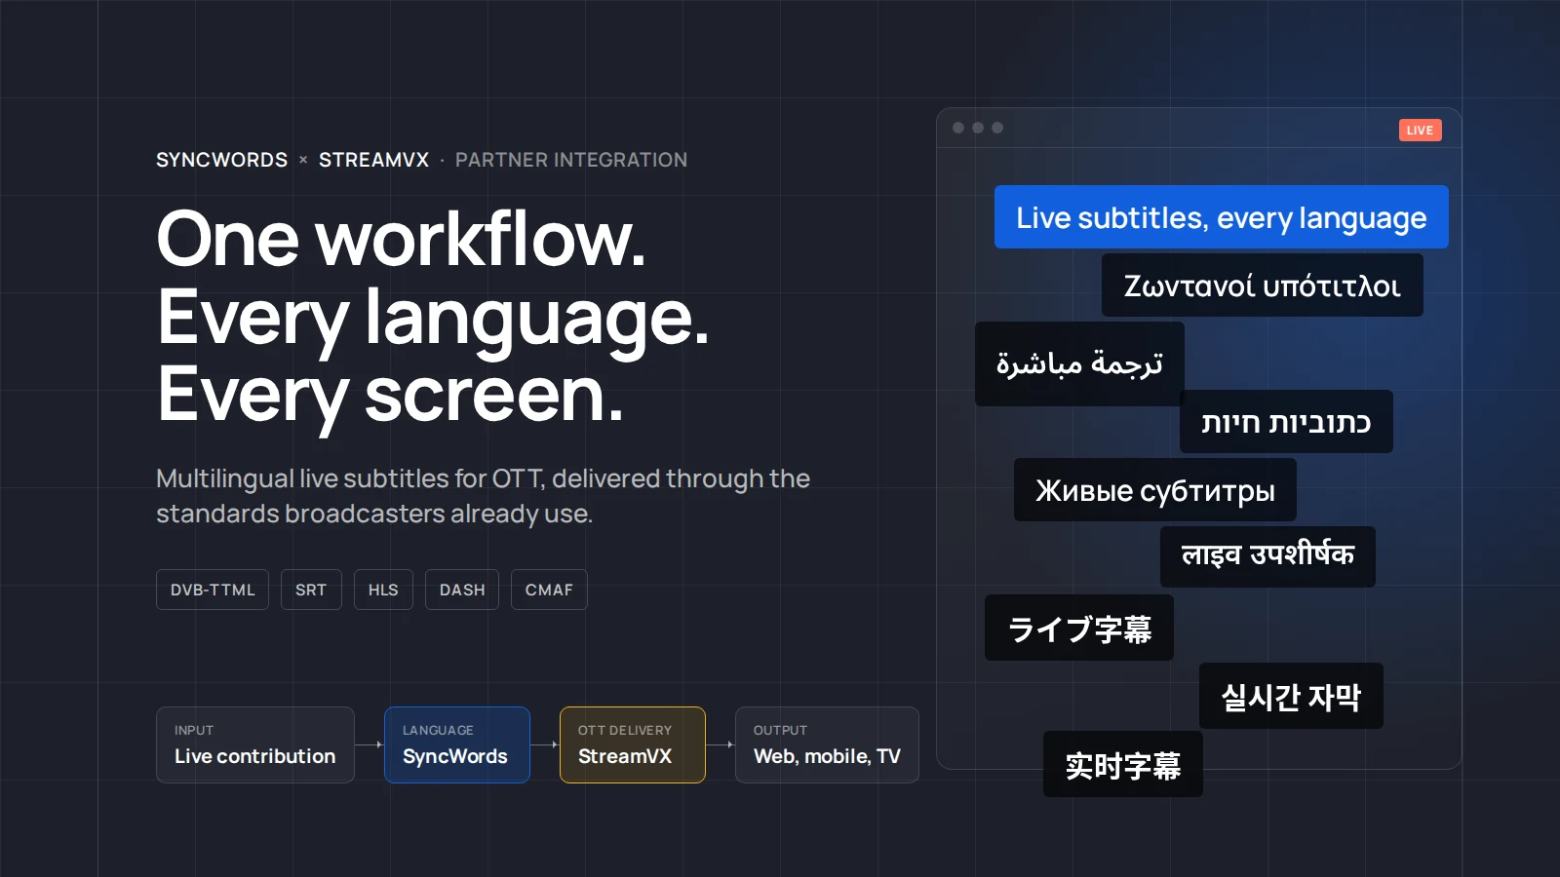
Task: Click the SYNCWORDS brand text
Action: (x=222, y=160)
